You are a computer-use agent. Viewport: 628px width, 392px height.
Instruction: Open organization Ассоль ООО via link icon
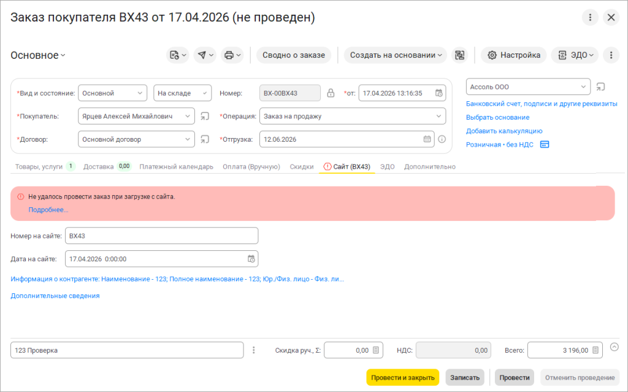(600, 87)
